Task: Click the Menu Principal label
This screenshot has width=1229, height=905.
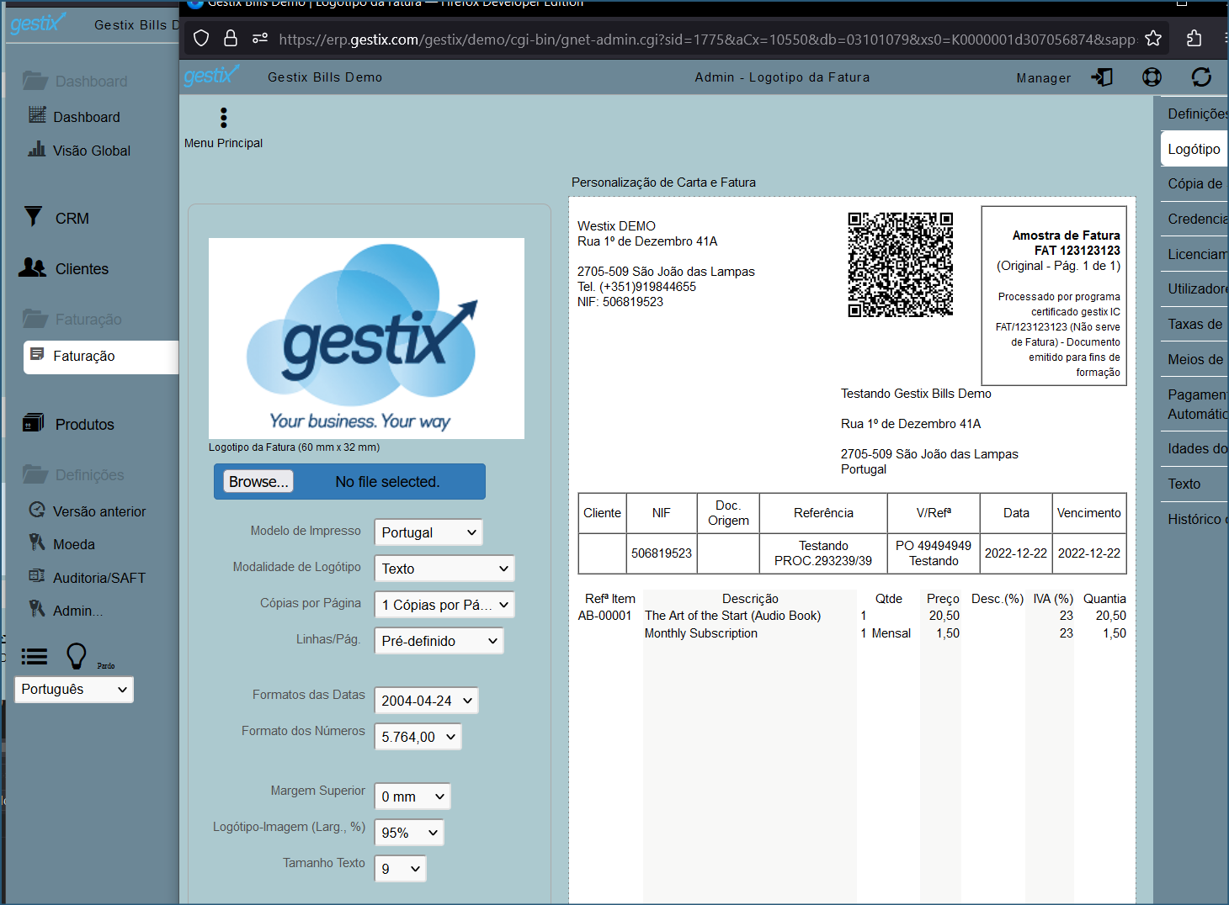Action: coord(223,143)
